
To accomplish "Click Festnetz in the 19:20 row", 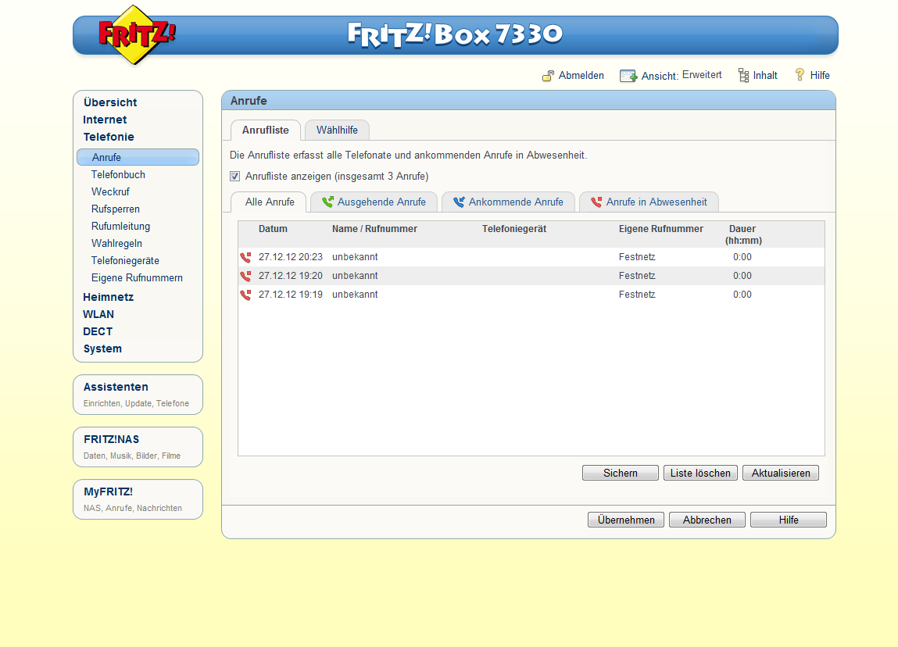I will tap(637, 276).
